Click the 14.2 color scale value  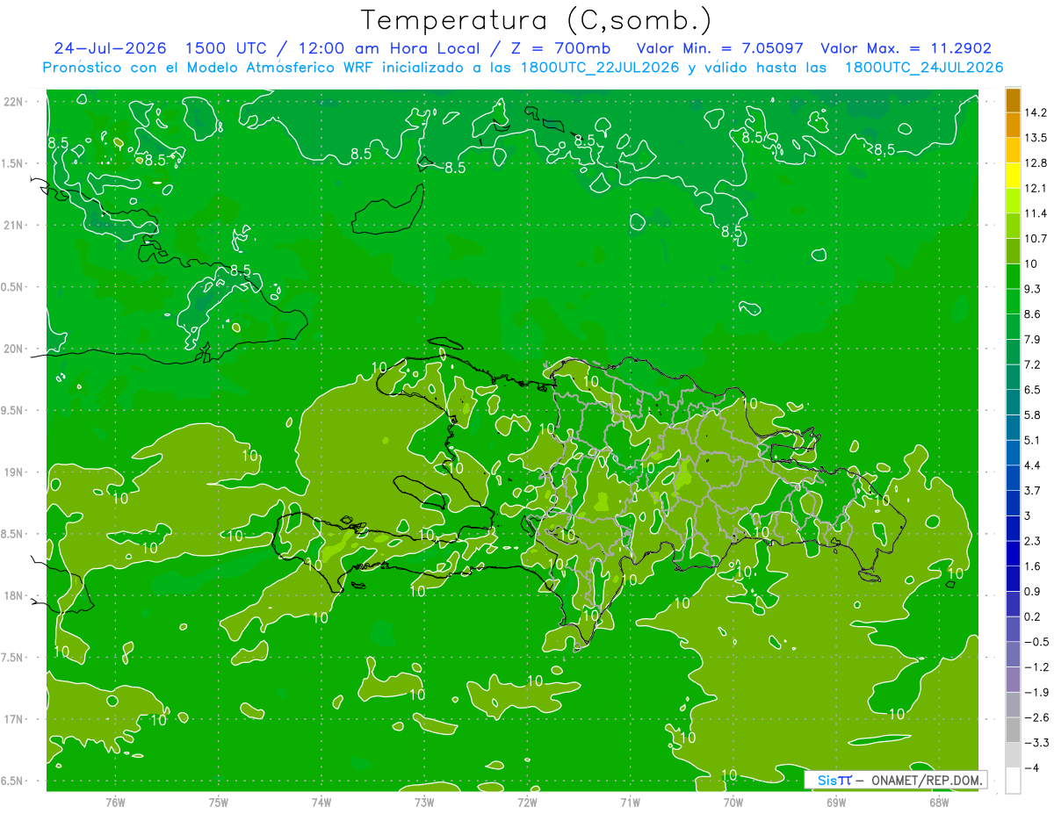pos(1036,113)
